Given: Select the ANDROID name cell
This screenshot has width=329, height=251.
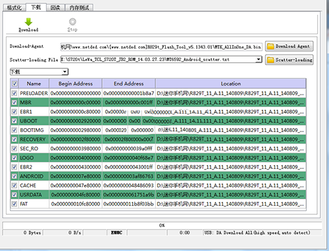Looking at the screenshot, I should (x=34, y=176).
